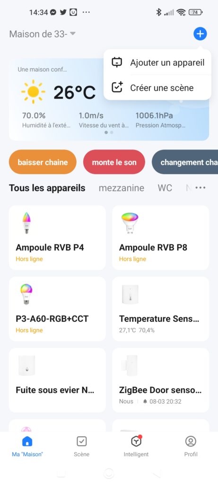Open the P3-A60-RGB+CCT bulb icon
218x486 pixels.
click(26, 294)
